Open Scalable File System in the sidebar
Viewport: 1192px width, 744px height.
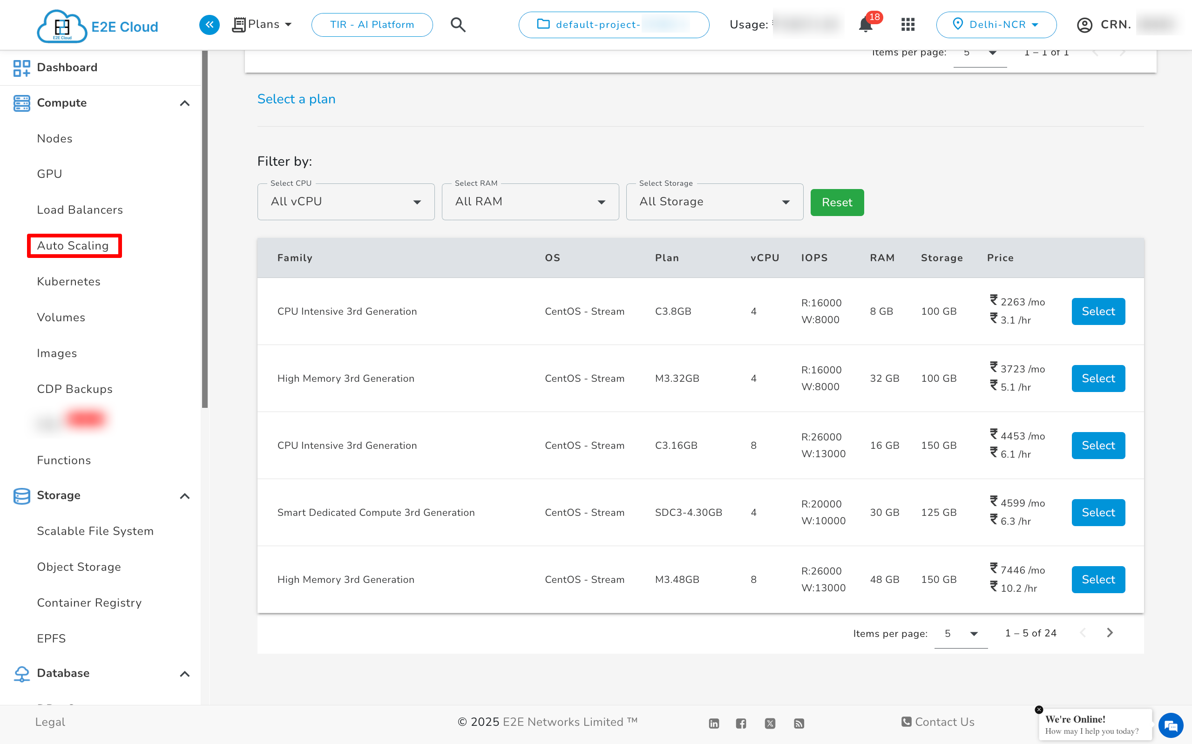[95, 531]
